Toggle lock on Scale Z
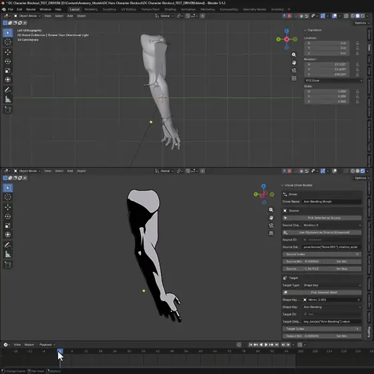The width and height of the screenshot is (374, 374). click(357, 102)
